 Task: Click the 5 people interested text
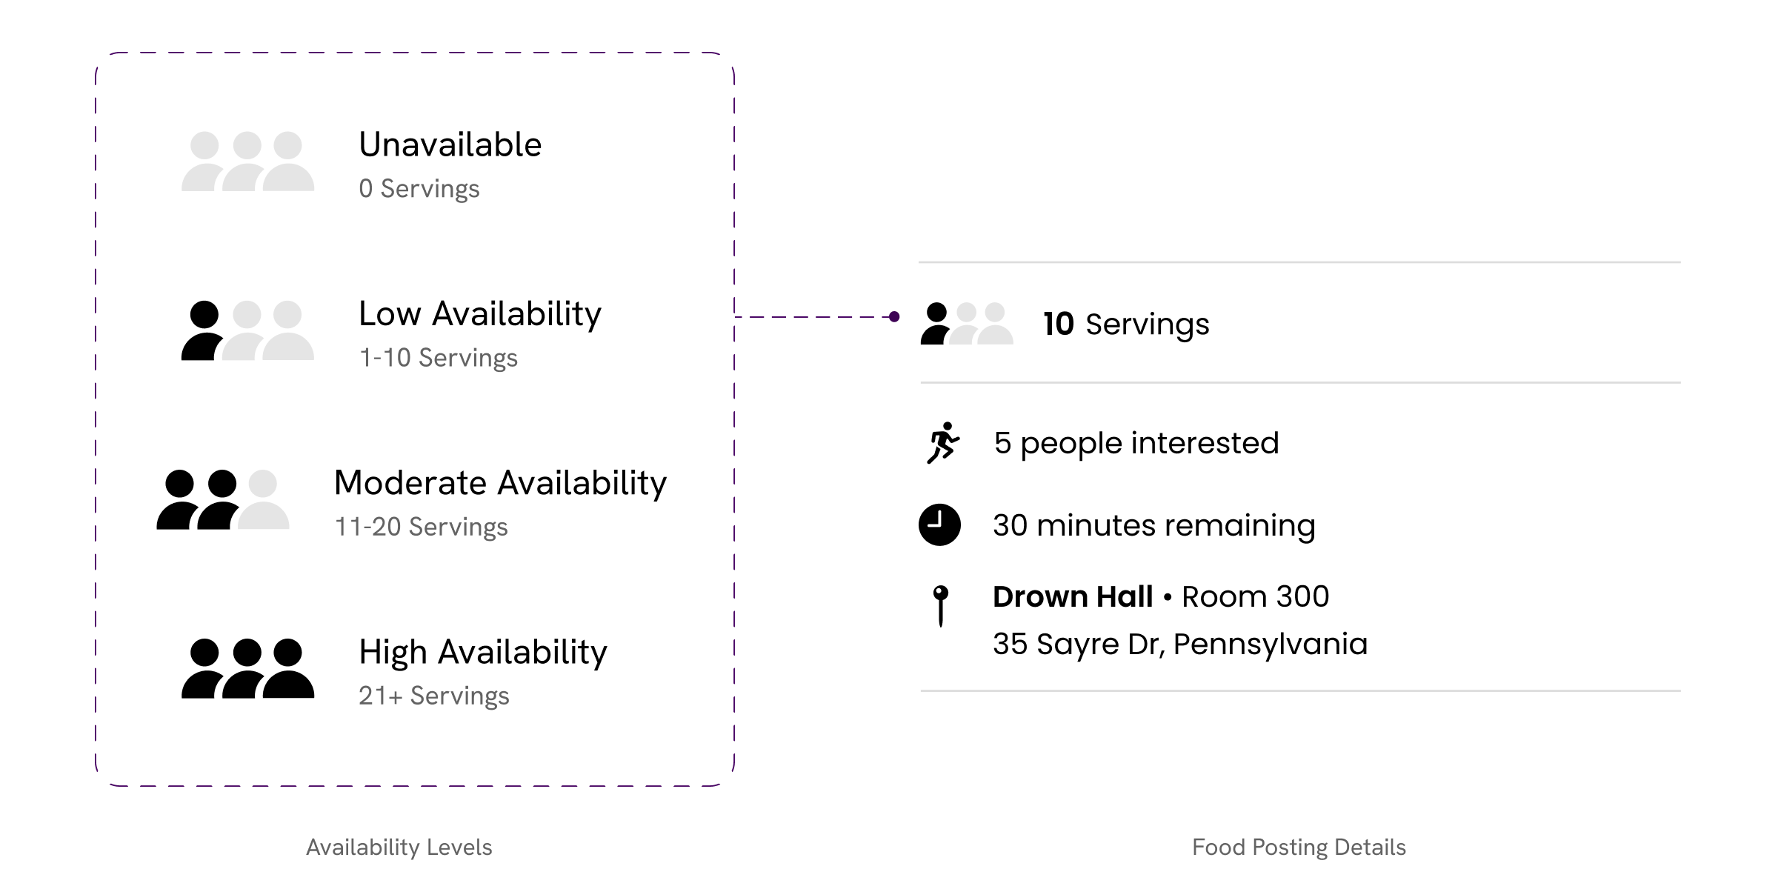1136,443
